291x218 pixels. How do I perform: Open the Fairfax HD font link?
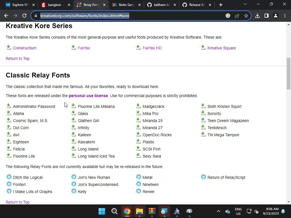point(152,48)
